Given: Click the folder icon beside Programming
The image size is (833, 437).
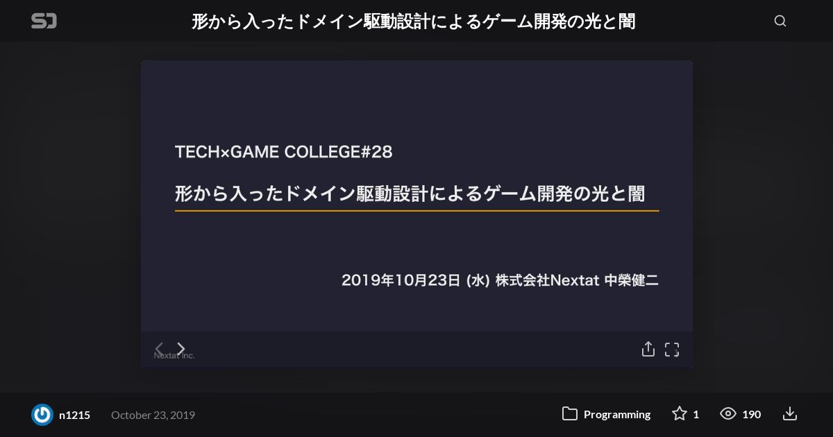Looking at the screenshot, I should (570, 414).
